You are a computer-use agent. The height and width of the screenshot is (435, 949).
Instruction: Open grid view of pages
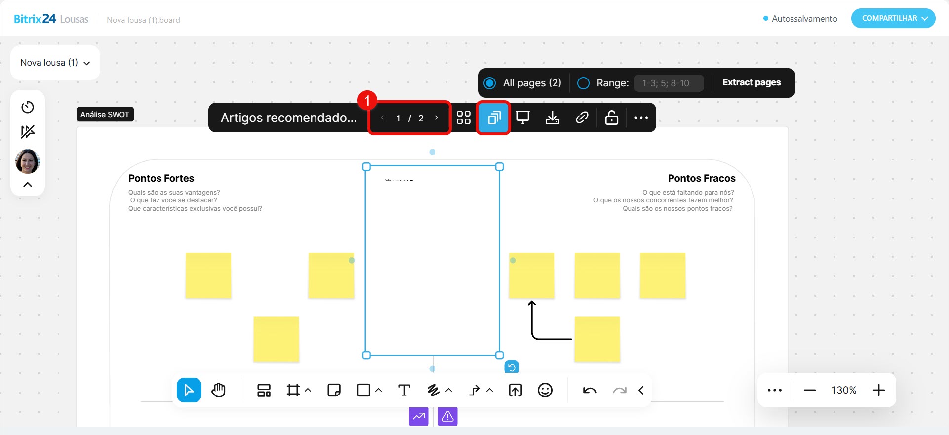click(463, 118)
